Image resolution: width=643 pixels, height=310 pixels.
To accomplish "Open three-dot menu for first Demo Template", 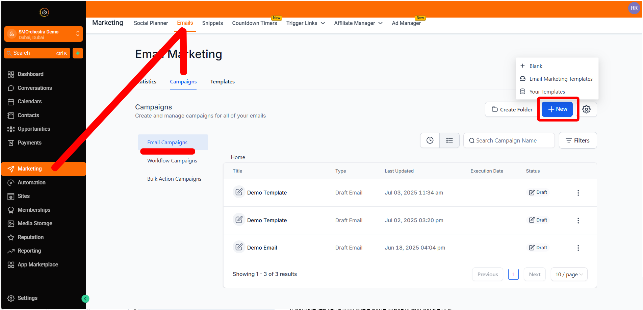I will [x=578, y=193].
